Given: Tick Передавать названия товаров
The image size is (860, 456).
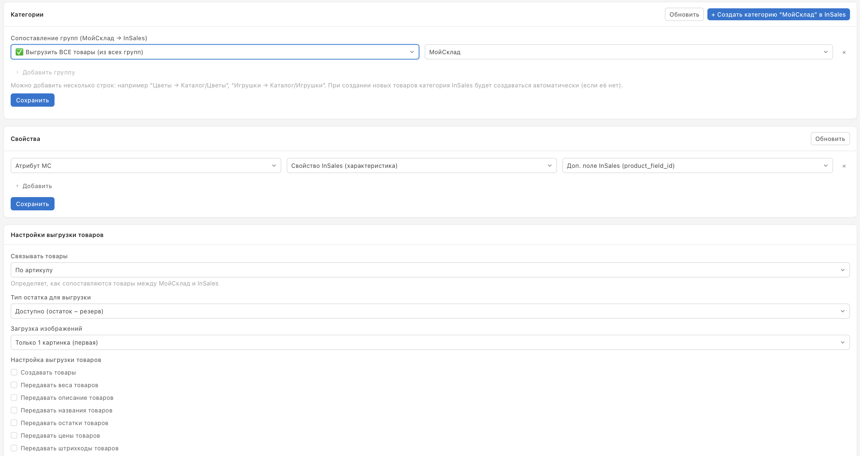Looking at the screenshot, I should click(x=14, y=410).
